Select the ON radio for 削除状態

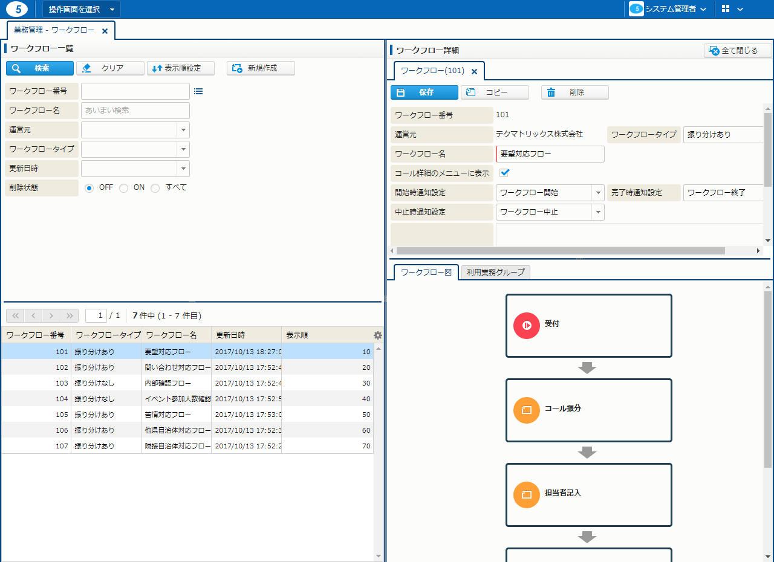[x=124, y=188]
